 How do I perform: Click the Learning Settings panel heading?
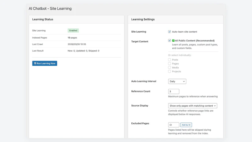click(x=143, y=19)
